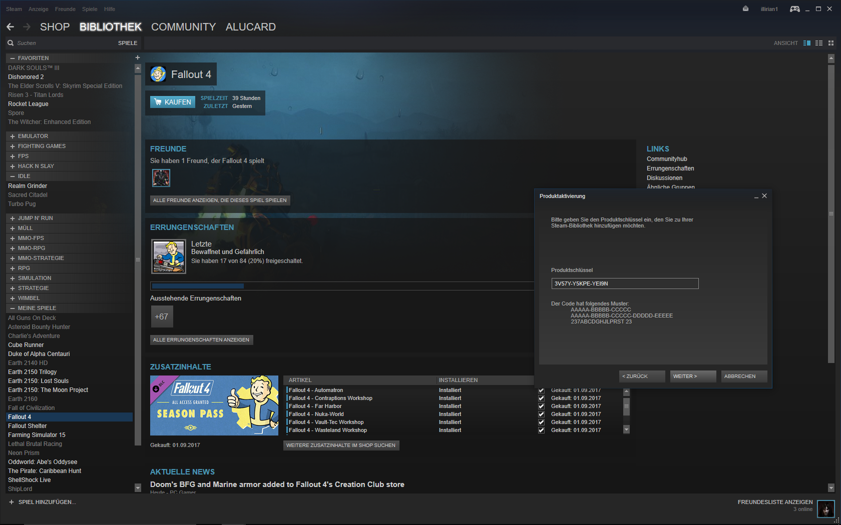Click the KAUFEN button
Screen dimensions: 841x525
click(173, 102)
